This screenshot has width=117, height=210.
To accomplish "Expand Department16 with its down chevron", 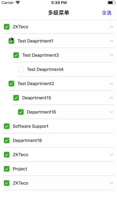I will click(x=111, y=112).
